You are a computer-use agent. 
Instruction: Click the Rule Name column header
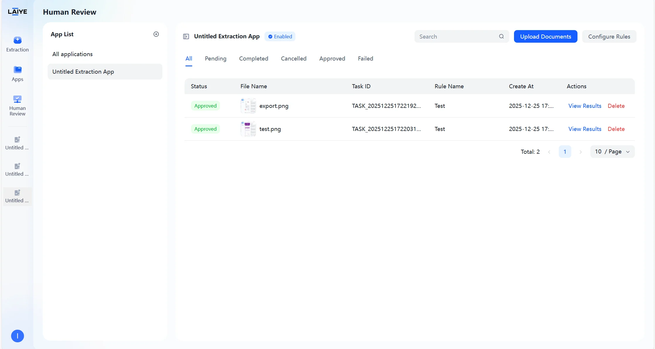pos(449,86)
